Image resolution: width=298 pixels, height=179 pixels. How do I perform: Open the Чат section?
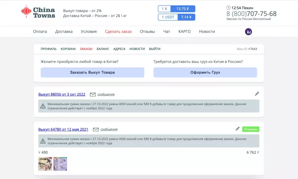(167, 31)
